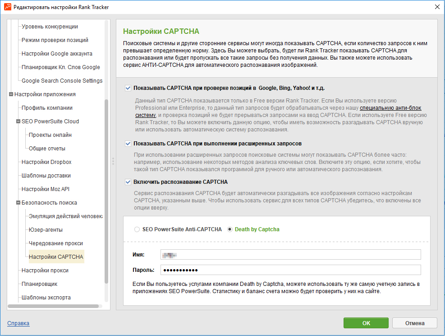Open Юзер-агенты settings

pyautogui.click(x=46, y=230)
